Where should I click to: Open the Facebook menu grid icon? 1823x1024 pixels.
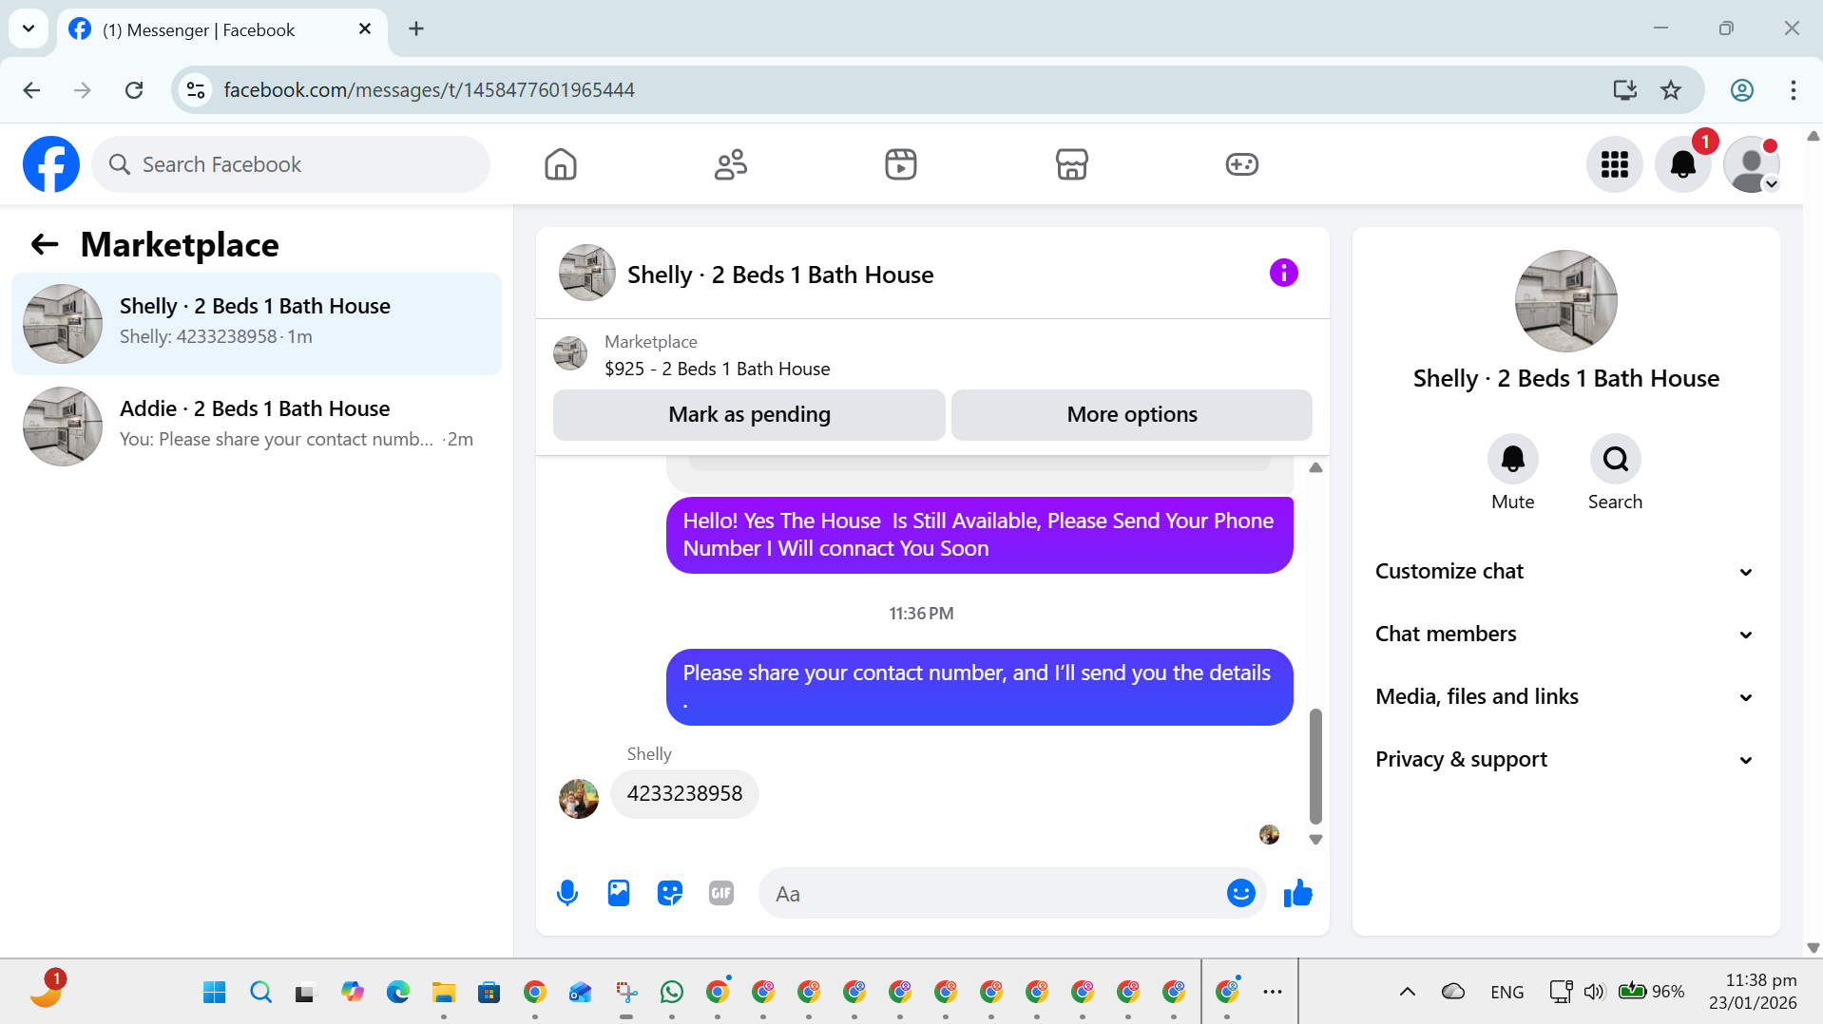(1614, 164)
